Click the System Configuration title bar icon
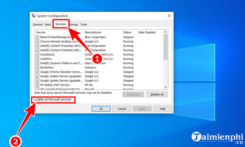Viewport: 245px width, 147px height. click(33, 16)
